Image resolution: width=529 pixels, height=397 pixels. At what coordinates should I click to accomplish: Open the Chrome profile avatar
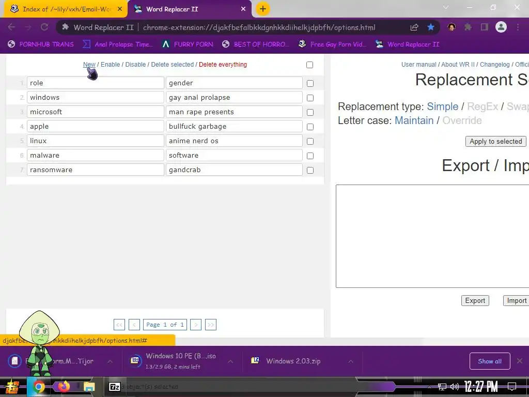(501, 27)
